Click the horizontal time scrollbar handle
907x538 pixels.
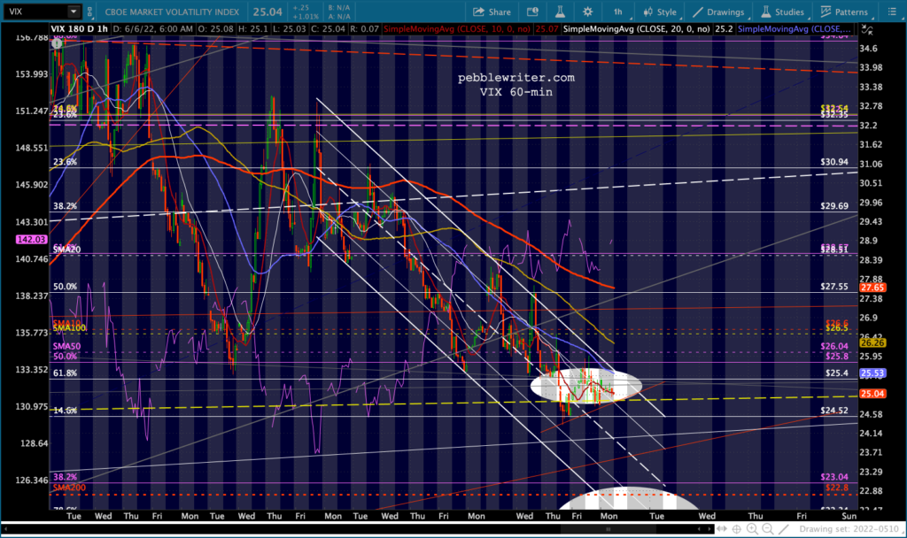point(608,529)
